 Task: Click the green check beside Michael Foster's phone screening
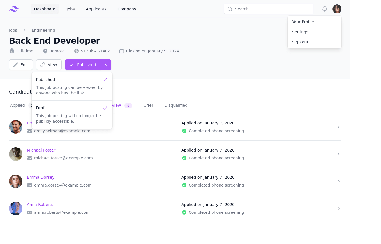tap(184, 158)
